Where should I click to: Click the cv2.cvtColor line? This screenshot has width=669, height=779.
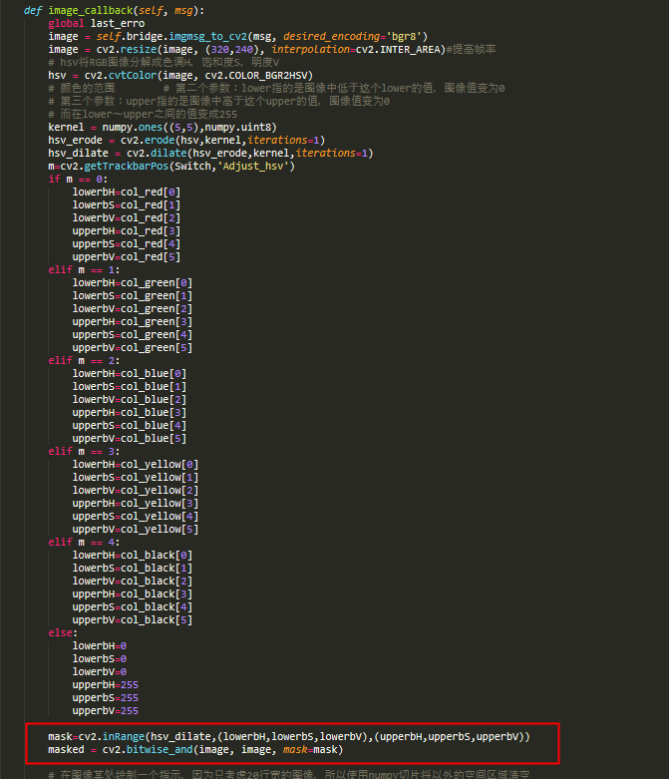[x=180, y=75]
